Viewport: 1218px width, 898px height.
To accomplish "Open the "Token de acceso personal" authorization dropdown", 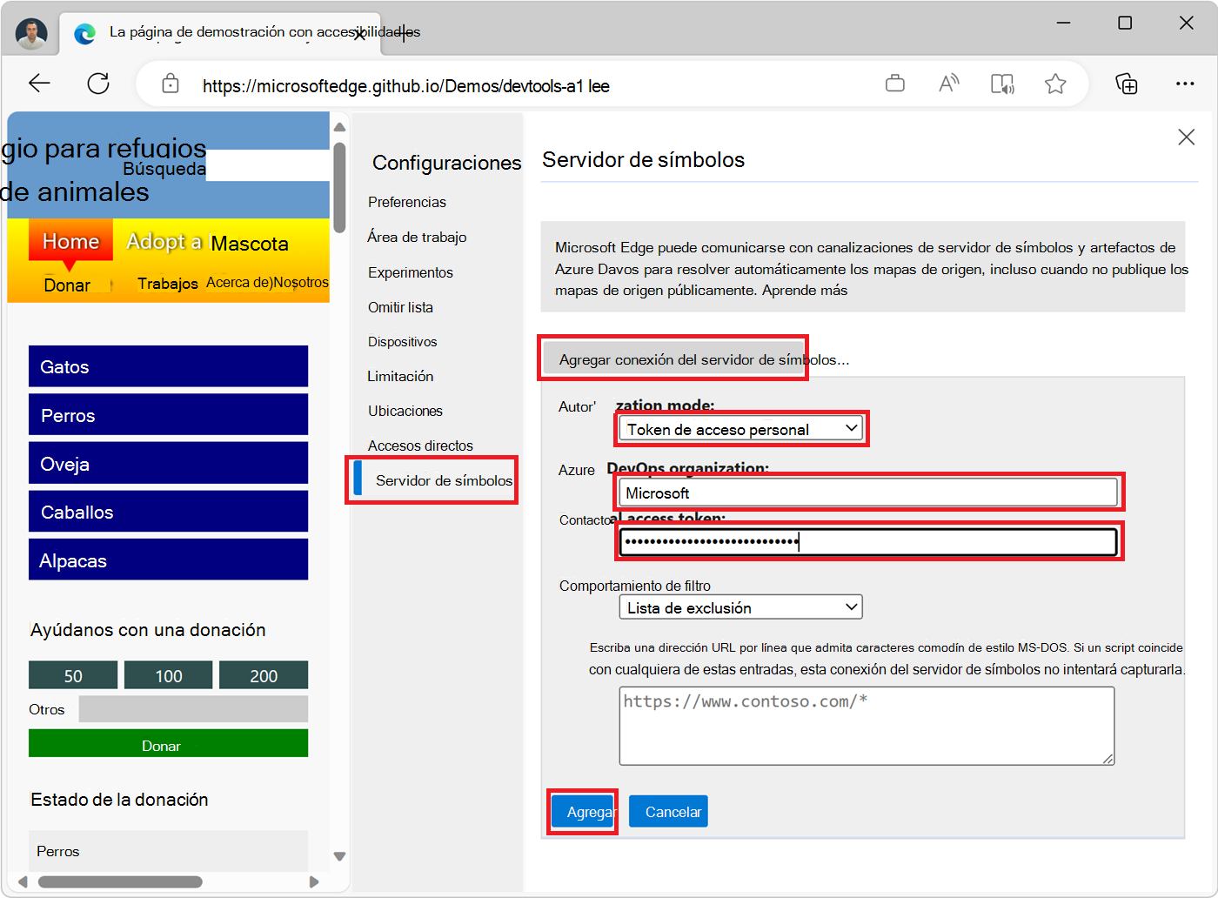I will pyautogui.click(x=740, y=428).
